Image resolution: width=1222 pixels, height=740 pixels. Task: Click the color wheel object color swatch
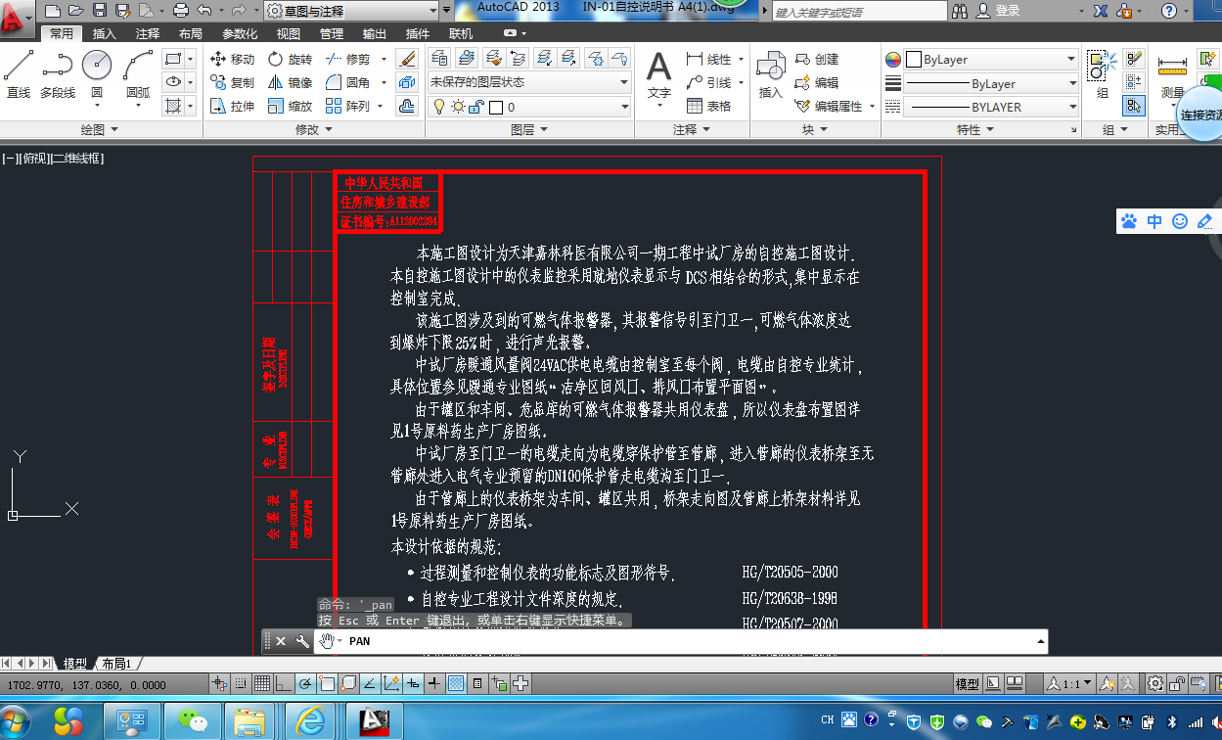[x=892, y=60]
